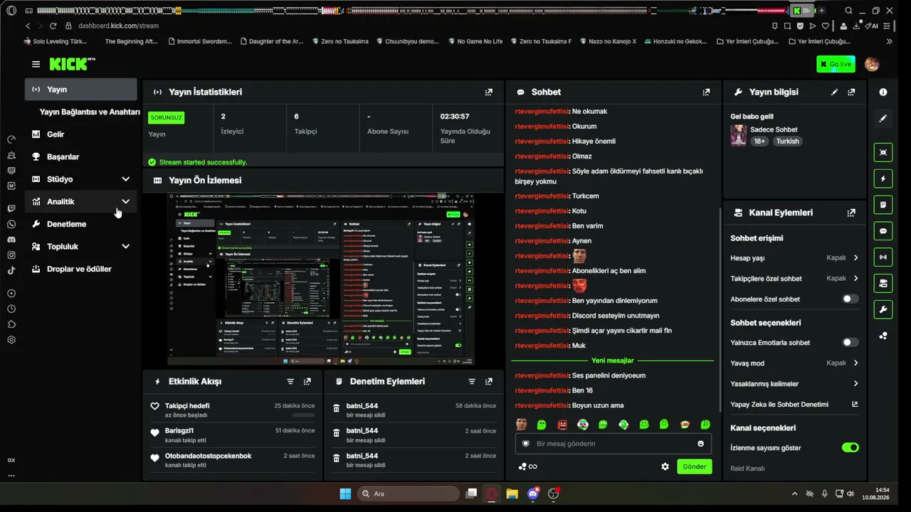The height and width of the screenshot is (512, 911).
Task: Toggle the wrench icon in the right toolbar
Action: 883,309
